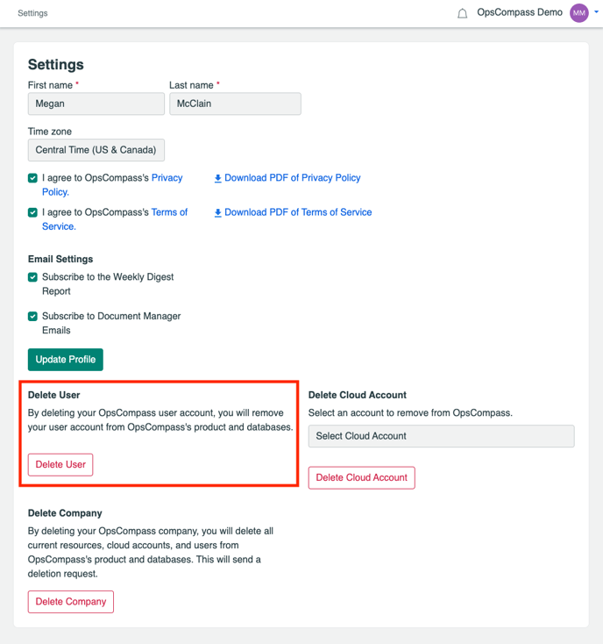Open the Terms of Service link
This screenshot has height=644, width=603.
pos(169,212)
